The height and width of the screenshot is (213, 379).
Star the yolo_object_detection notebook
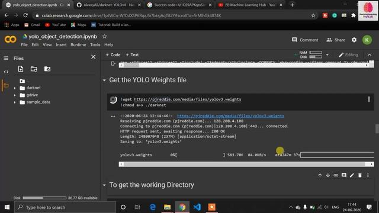pyautogui.click(x=104, y=37)
